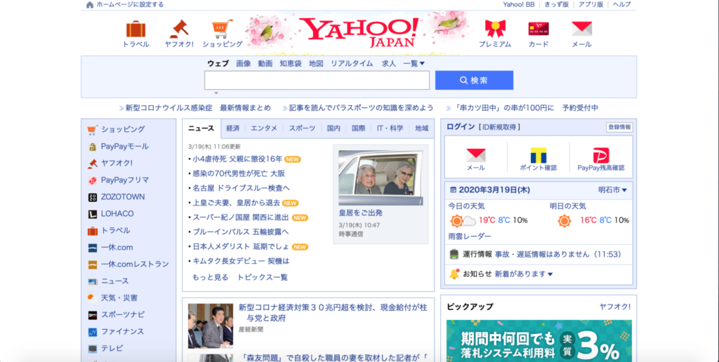Open T-Point ポイント確認 icon
The image size is (719, 362).
click(539, 155)
